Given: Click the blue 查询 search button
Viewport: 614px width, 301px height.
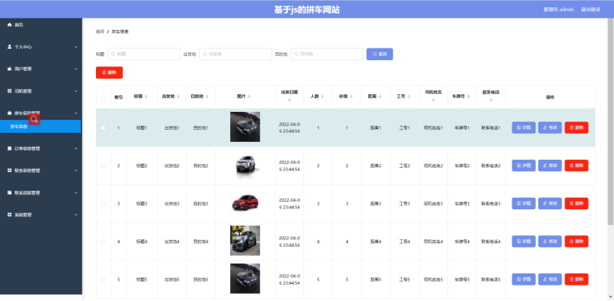Looking at the screenshot, I should pyautogui.click(x=380, y=54).
